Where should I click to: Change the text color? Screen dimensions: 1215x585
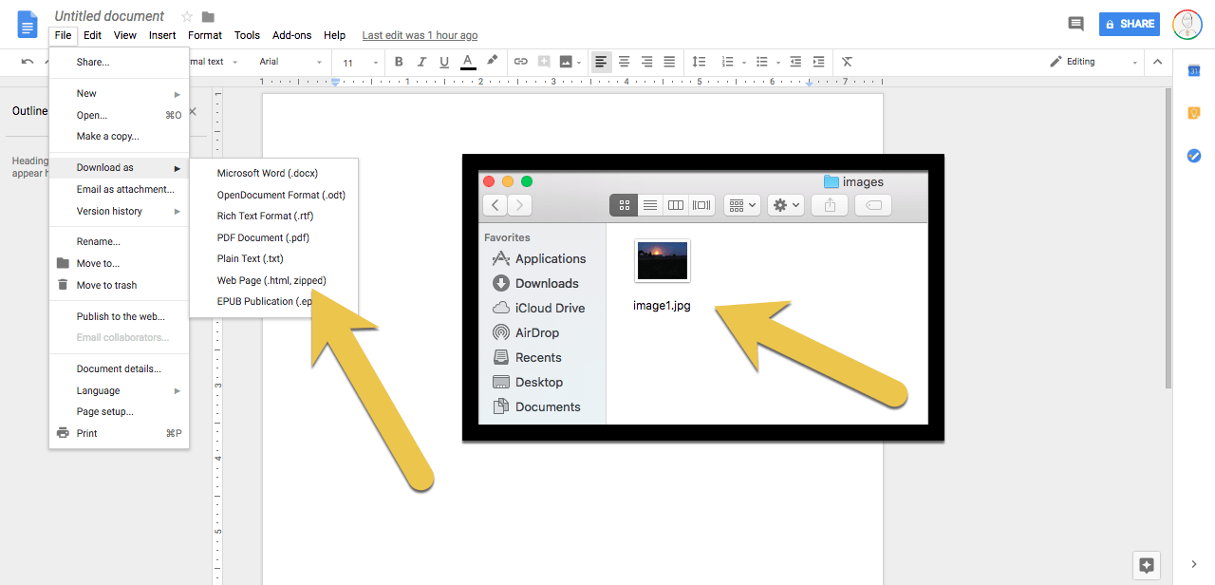tap(468, 62)
